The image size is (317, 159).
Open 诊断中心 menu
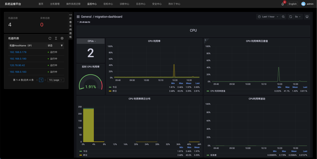[x=124, y=4]
